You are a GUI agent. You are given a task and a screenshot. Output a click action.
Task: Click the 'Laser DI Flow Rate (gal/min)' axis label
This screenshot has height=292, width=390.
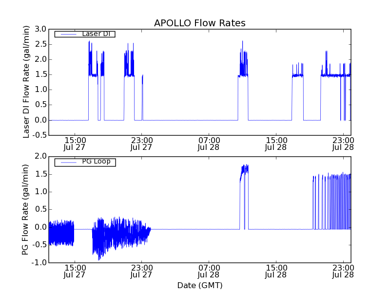pos(26,82)
